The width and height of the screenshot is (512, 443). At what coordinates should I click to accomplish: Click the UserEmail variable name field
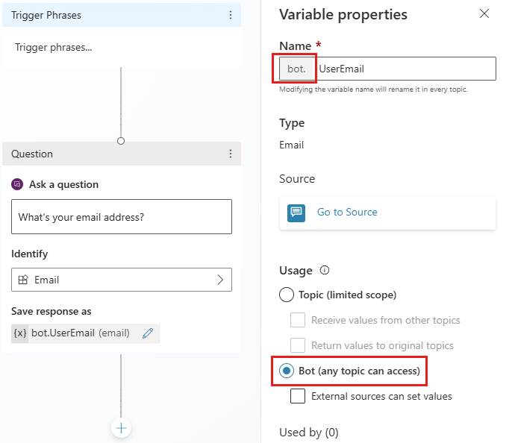406,69
